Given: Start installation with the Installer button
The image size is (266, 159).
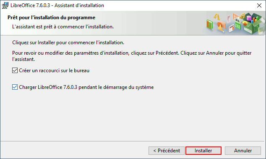Looking at the screenshot, I should 203,151.
